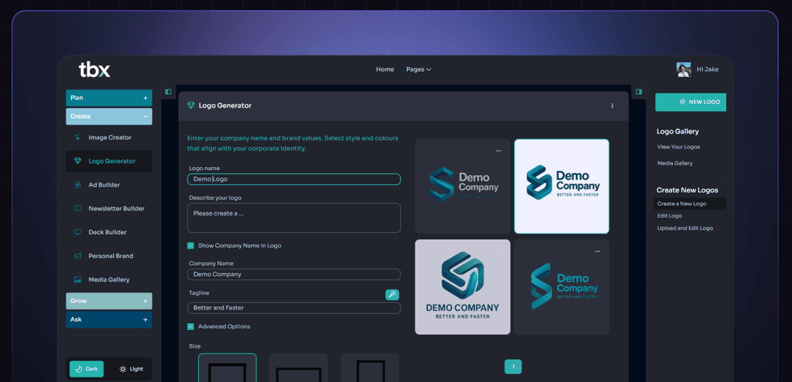Viewport: 792px width, 382px height.
Task: Open Newsletter Builder in the sidebar
Action: pyautogui.click(x=116, y=209)
